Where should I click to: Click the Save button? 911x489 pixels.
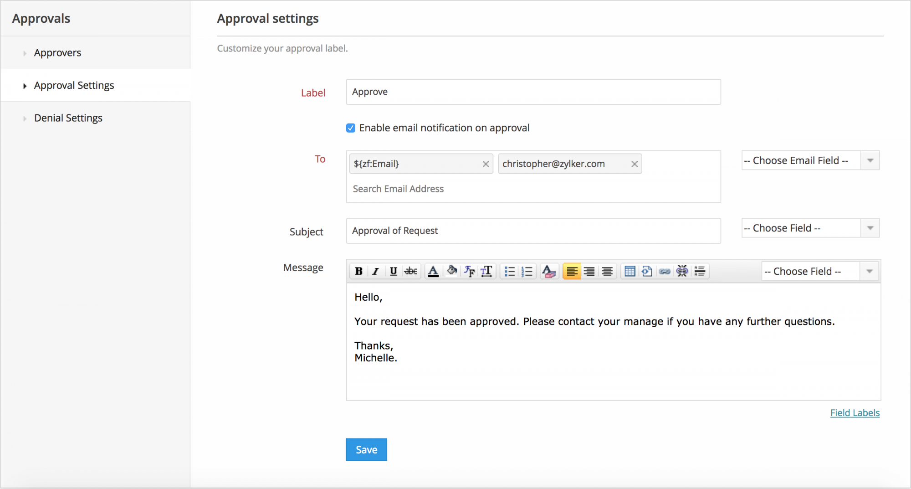pos(366,450)
